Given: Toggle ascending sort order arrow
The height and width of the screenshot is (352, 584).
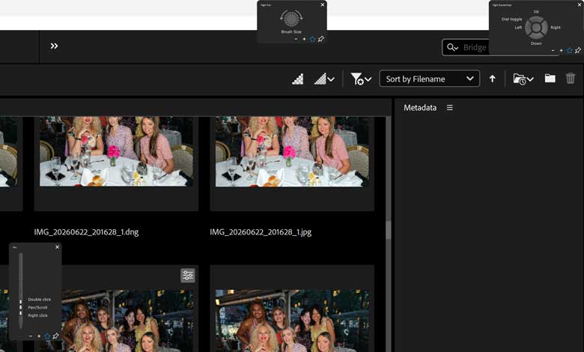Looking at the screenshot, I should [493, 79].
